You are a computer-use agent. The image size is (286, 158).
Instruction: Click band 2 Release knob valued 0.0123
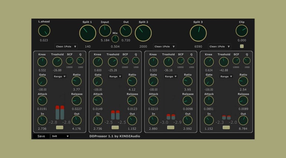132,100
